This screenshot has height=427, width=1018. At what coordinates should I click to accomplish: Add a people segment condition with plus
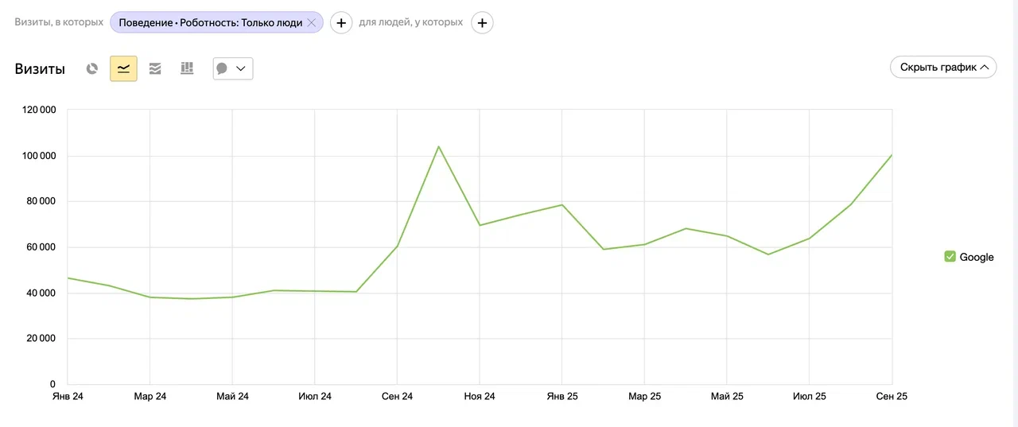coord(482,23)
